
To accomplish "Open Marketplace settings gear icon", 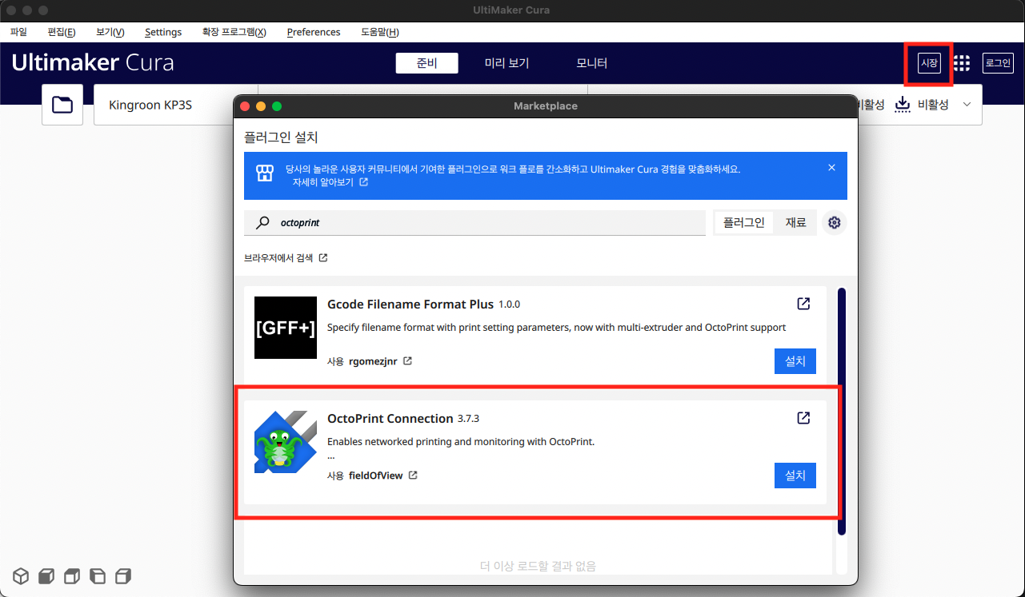I will (x=835, y=222).
